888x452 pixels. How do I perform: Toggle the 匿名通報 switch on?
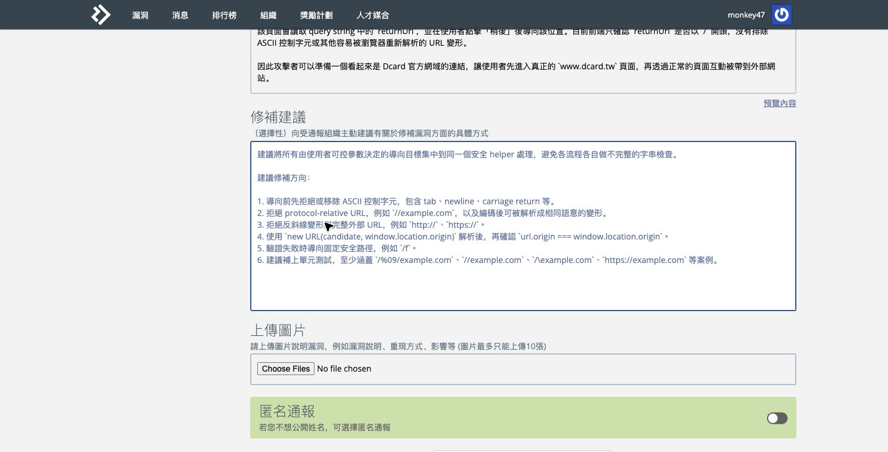click(777, 418)
